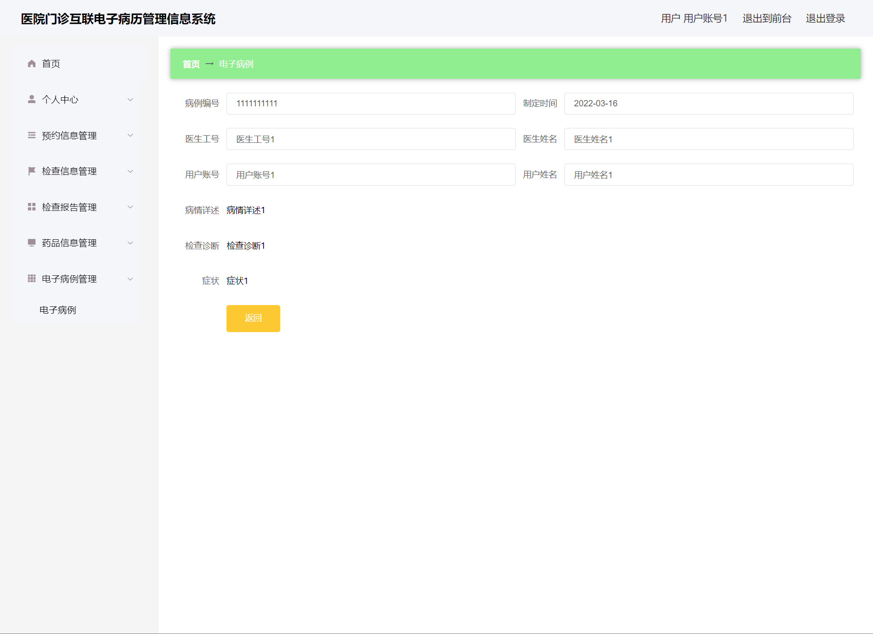The height and width of the screenshot is (634, 873).
Task: Click the flag icon beside 检查信息管理
Action: click(32, 171)
